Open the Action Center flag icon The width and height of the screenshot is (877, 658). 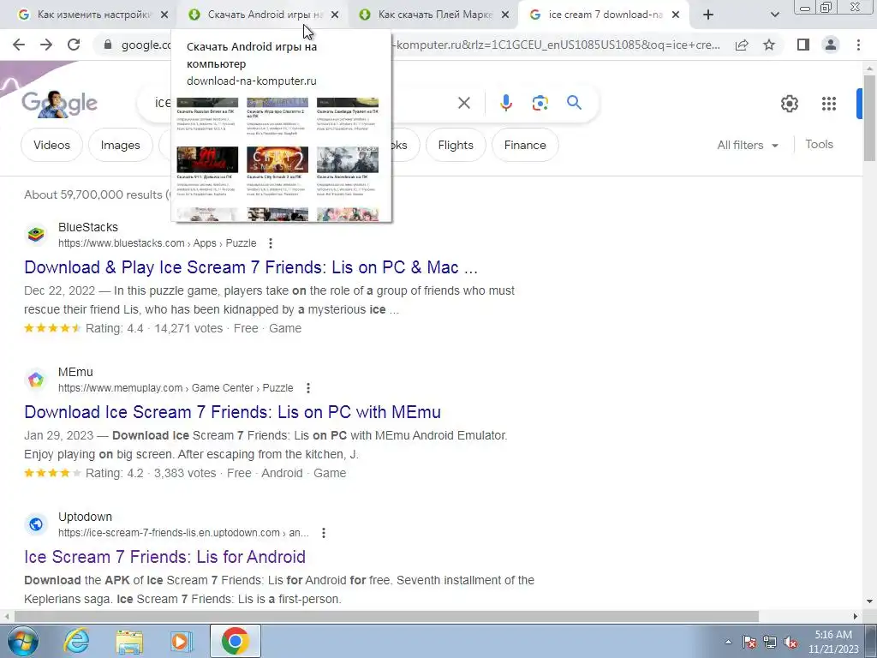[749, 642]
